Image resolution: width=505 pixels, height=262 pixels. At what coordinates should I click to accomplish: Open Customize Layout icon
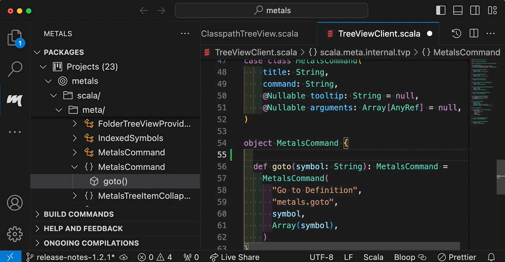click(492, 10)
